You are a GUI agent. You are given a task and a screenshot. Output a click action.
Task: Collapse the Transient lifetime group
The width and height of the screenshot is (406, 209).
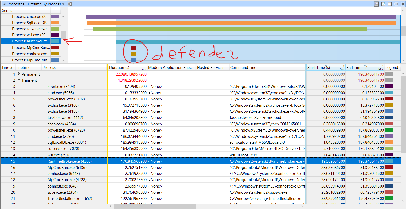[x=18, y=80]
